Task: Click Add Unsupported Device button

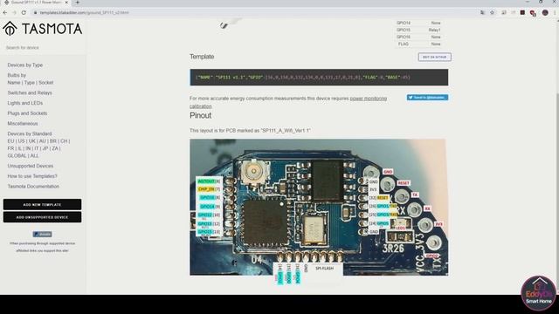Action: click(x=43, y=217)
